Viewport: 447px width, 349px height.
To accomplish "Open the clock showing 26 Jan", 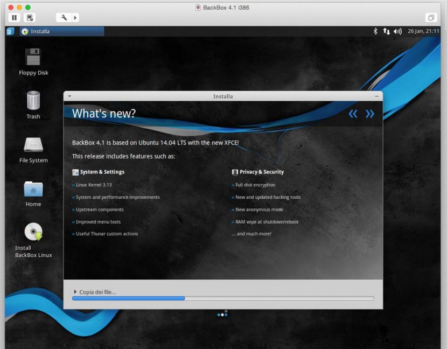I will (x=425, y=31).
